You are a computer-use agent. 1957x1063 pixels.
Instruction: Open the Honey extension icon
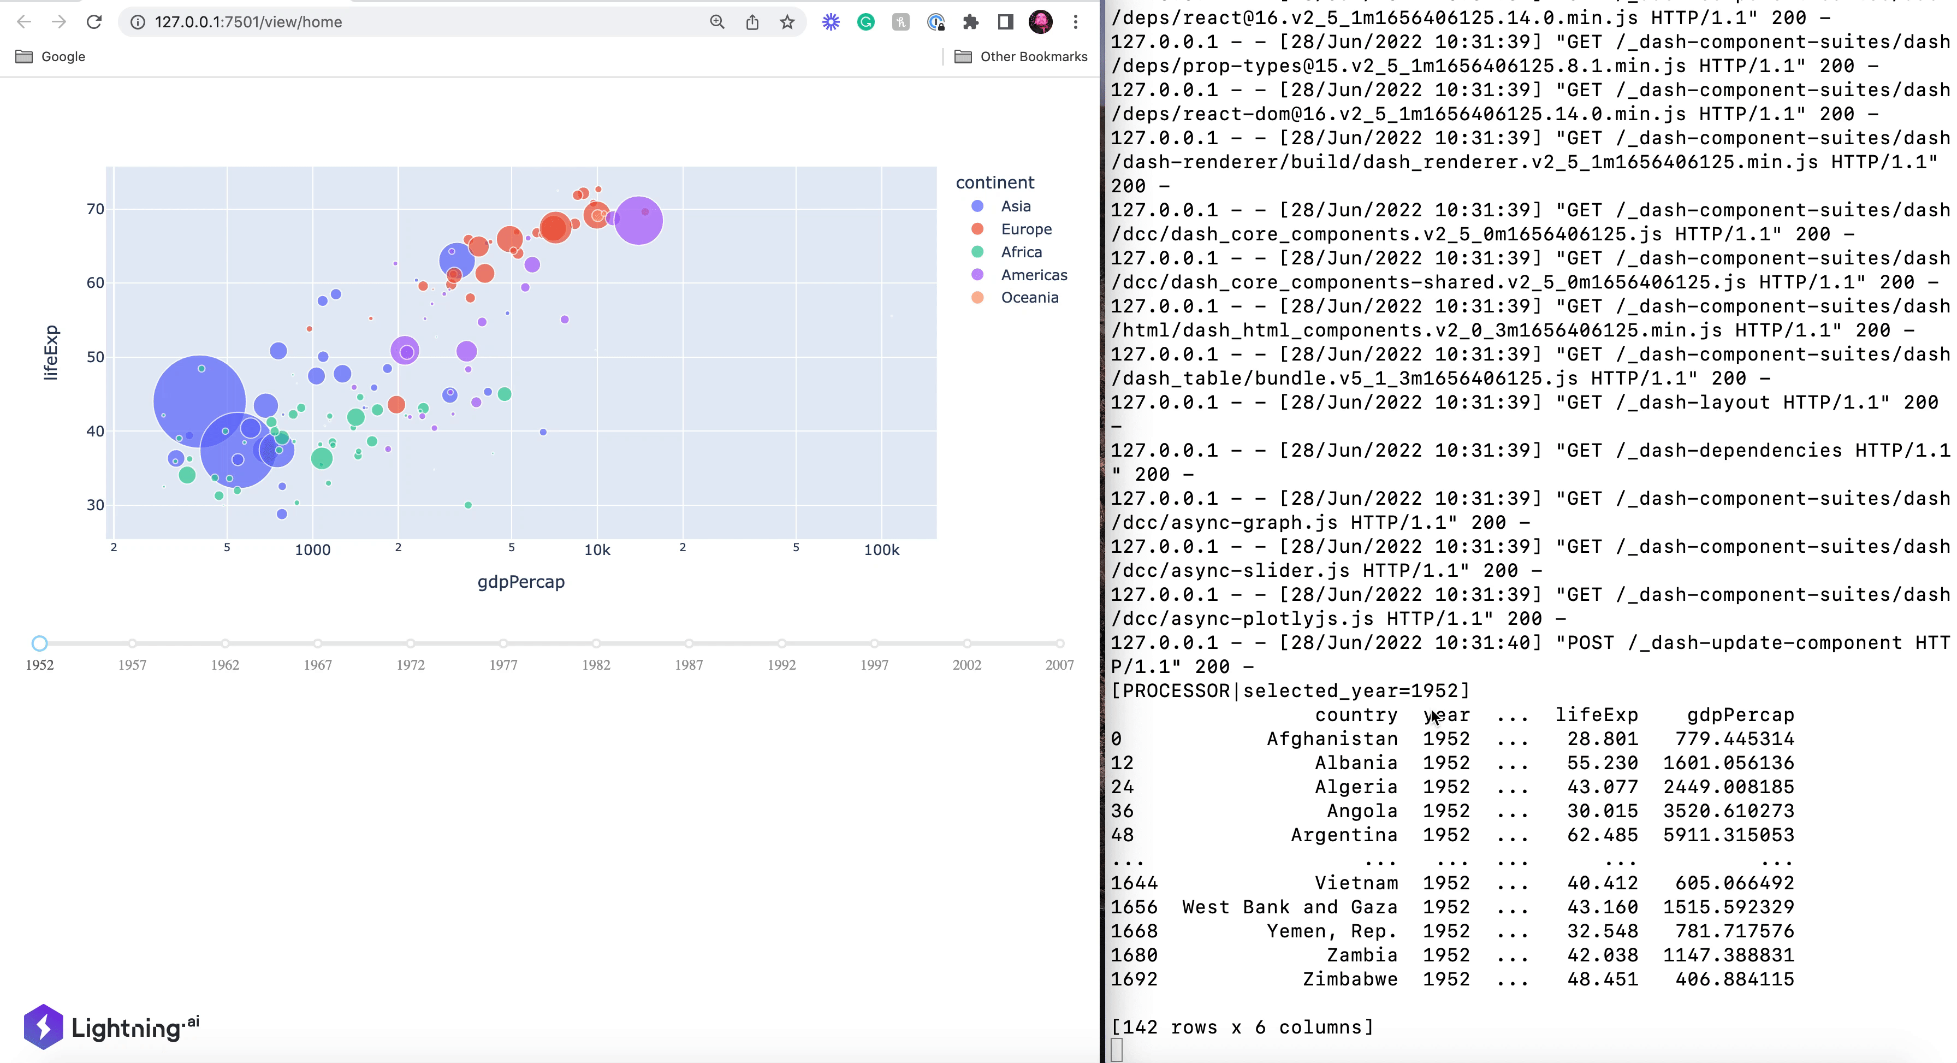900,22
